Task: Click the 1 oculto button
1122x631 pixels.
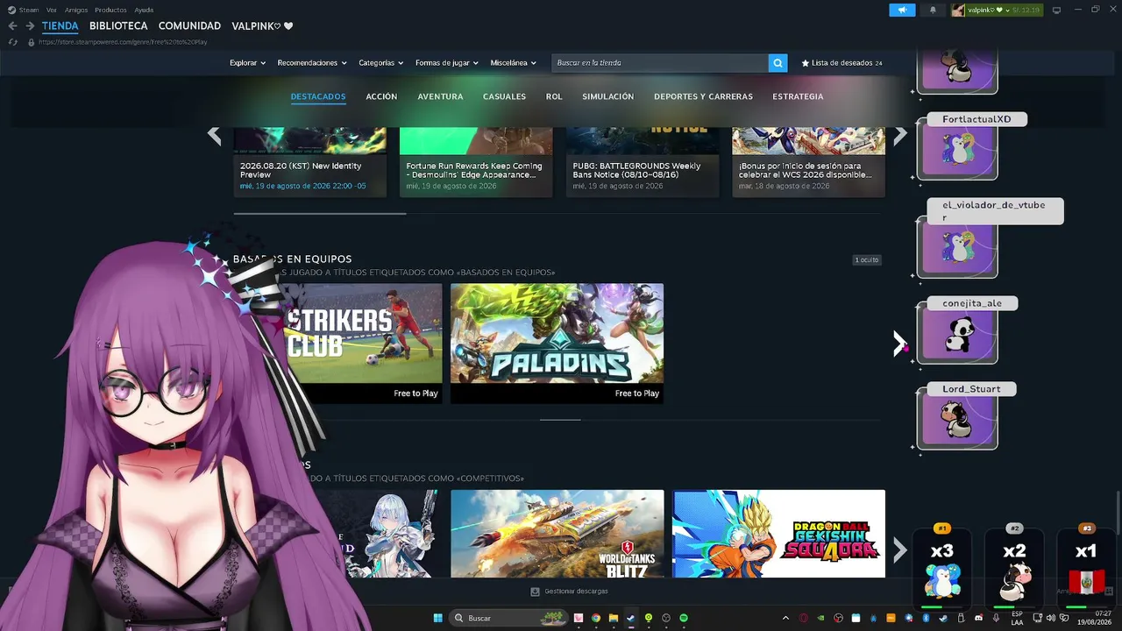Action: [867, 260]
